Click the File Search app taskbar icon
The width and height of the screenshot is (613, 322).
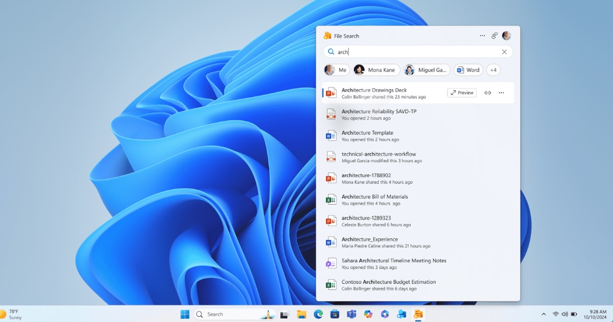point(418,314)
